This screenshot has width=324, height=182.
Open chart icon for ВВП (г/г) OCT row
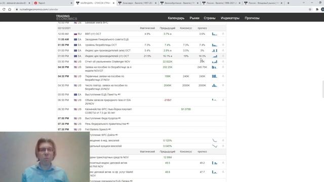pyautogui.click(x=215, y=34)
